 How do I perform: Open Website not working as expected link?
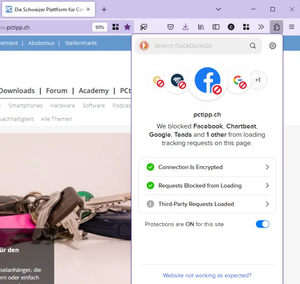click(207, 276)
